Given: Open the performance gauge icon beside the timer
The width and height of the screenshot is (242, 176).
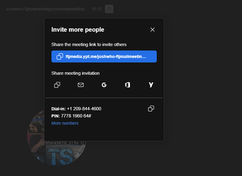Looking at the screenshot, I should [109, 9].
